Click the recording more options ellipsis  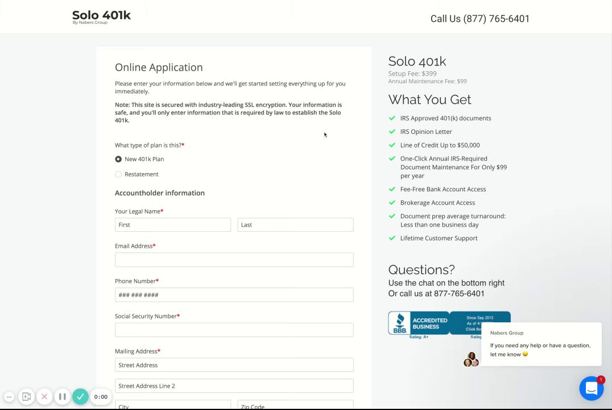(9, 396)
